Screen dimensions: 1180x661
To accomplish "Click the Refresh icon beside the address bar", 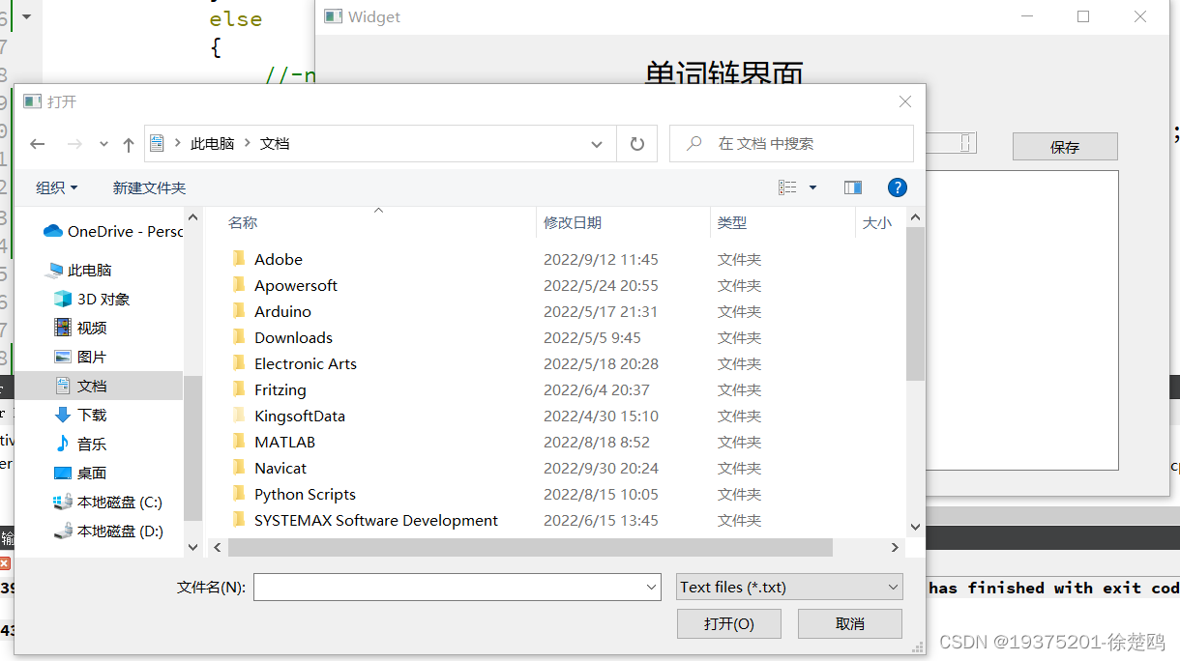I will tap(636, 144).
